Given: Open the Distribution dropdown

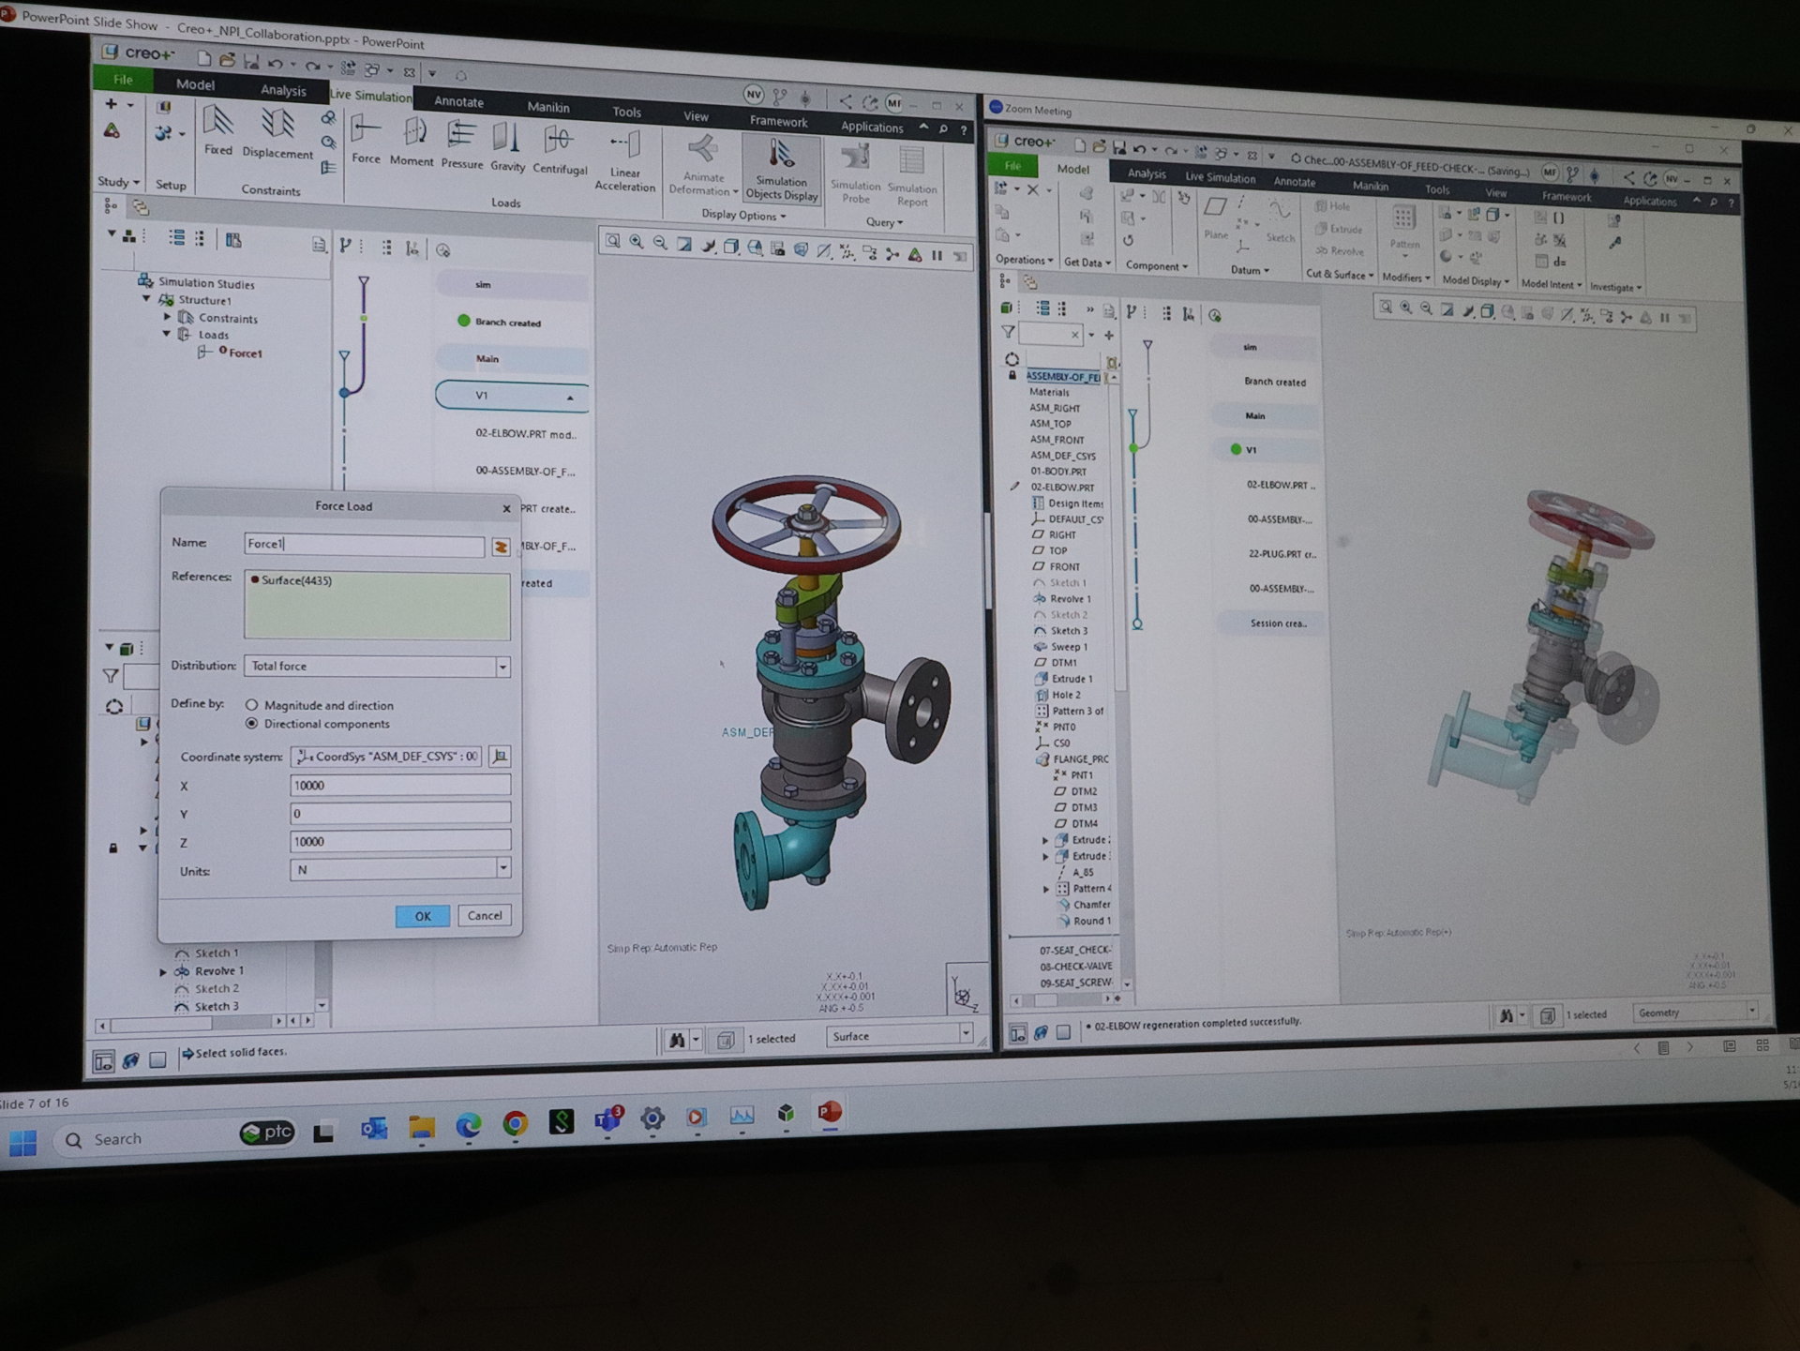Looking at the screenshot, I should pyautogui.click(x=502, y=667).
